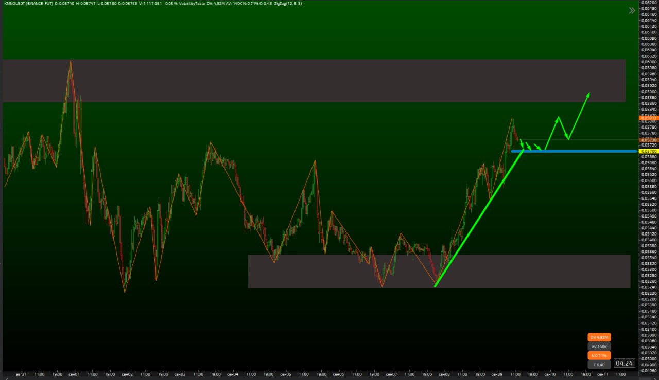Select the lower grey support zone rectangle
The height and width of the screenshot is (380, 659).
(439, 271)
